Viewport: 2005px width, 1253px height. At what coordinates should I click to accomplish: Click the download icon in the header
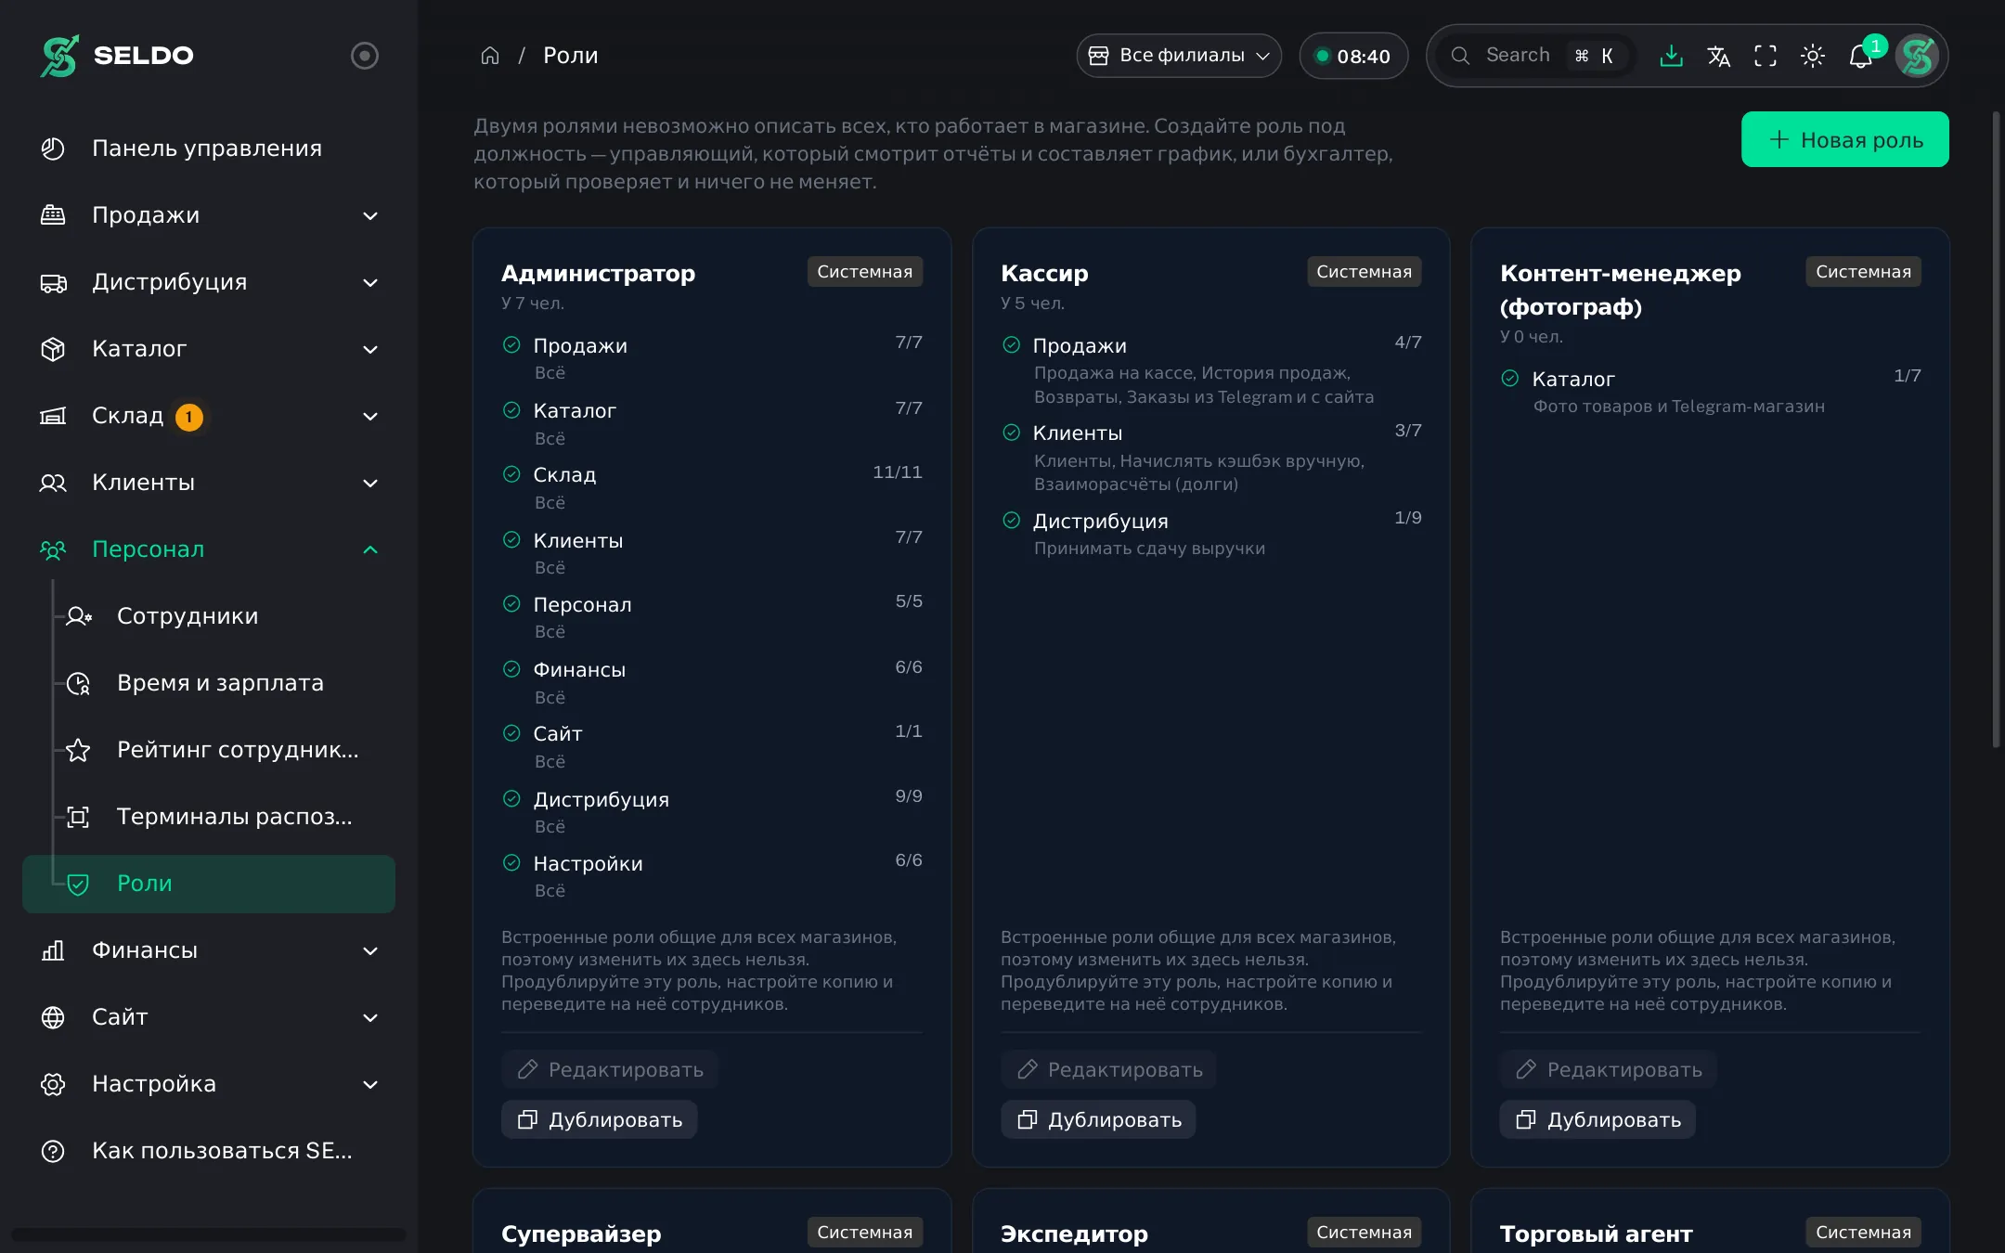point(1671,56)
